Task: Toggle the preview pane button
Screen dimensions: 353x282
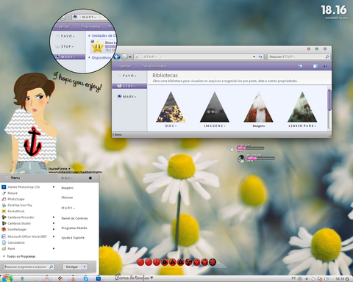Action: click(x=315, y=66)
